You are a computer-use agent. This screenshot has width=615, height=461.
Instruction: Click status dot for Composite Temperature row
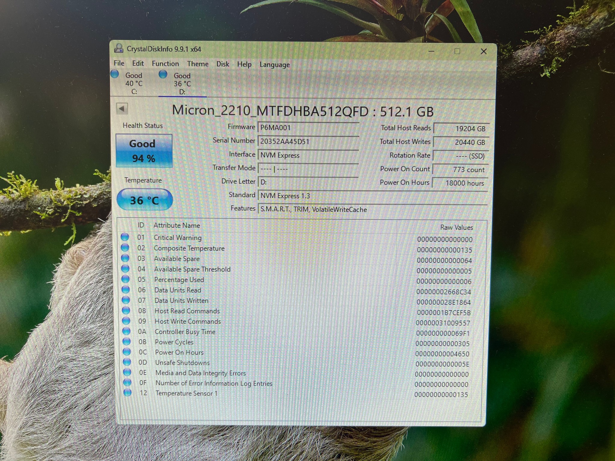pos(125,248)
